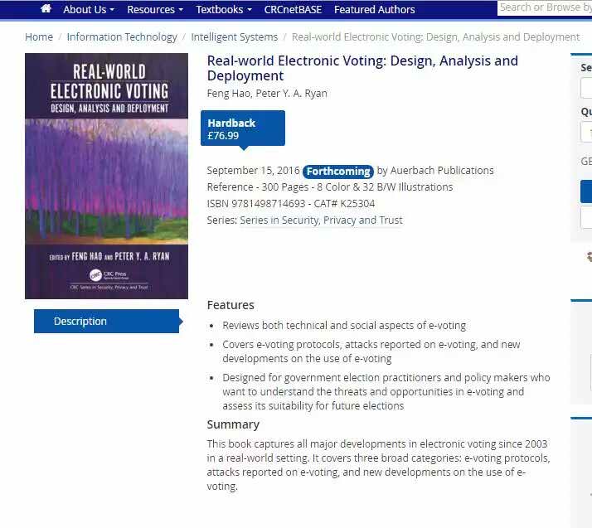Viewport: 592px width, 528px height.
Task: Expand the Resources dropdown menu
Action: [155, 10]
